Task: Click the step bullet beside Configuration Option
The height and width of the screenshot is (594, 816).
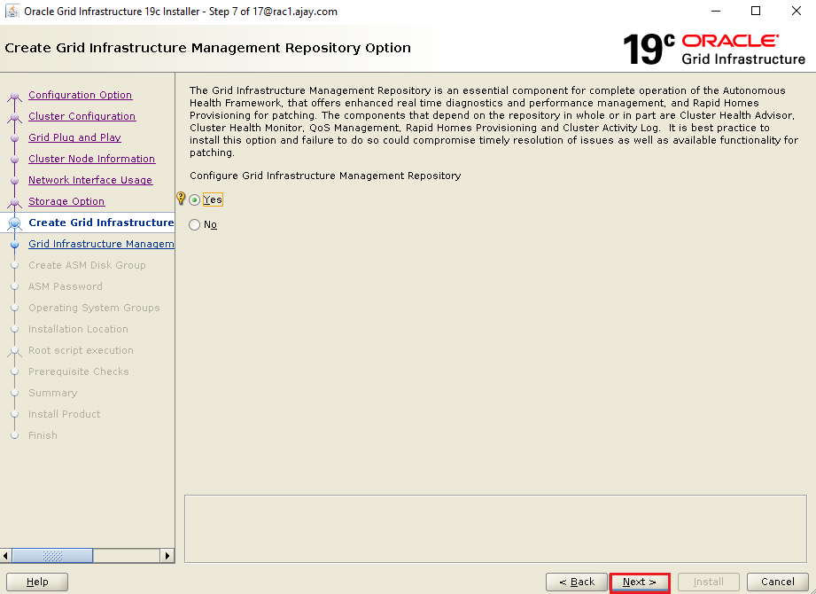Action: pos(14,96)
